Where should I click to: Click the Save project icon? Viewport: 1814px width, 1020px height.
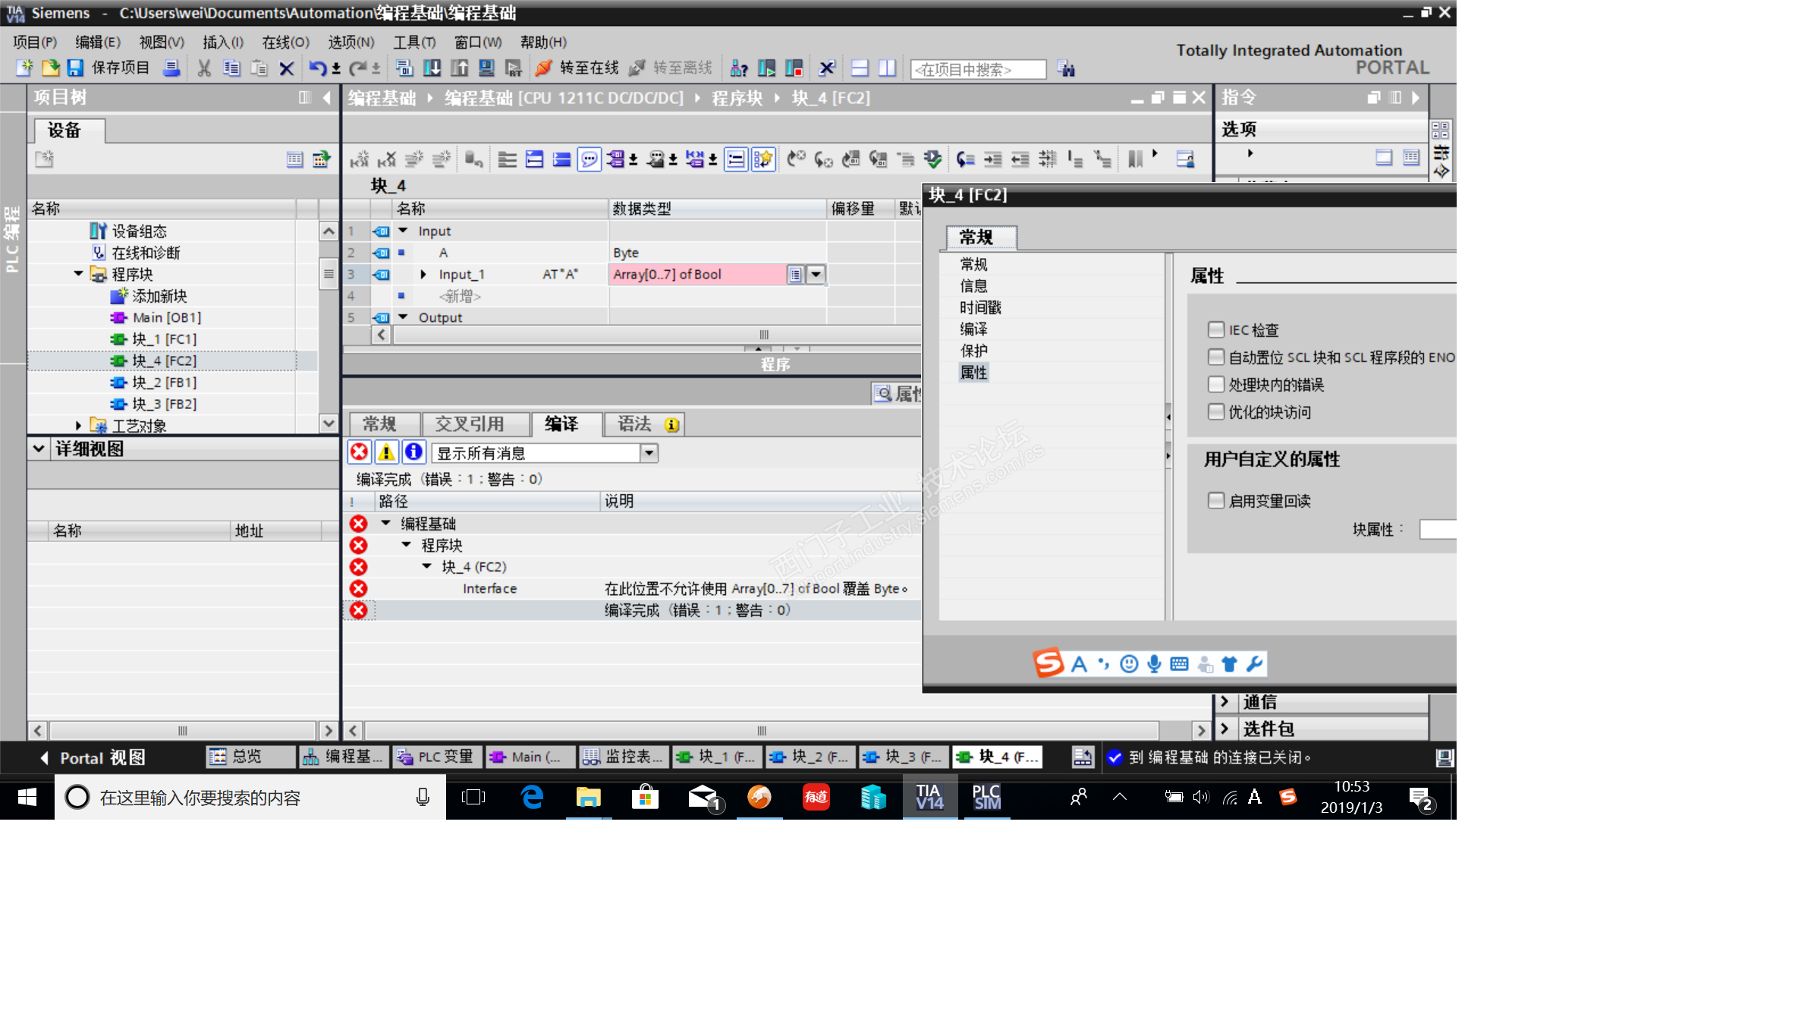tap(75, 68)
